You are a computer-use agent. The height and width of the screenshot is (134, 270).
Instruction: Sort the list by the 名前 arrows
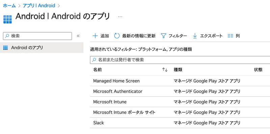165,70
